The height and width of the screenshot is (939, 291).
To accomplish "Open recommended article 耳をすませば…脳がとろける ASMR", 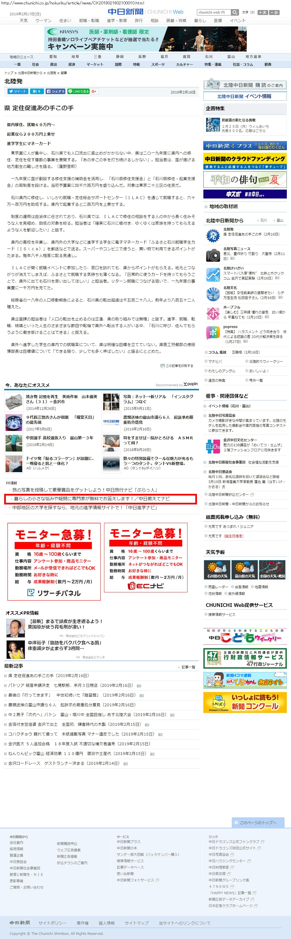I will pyautogui.click(x=158, y=440).
